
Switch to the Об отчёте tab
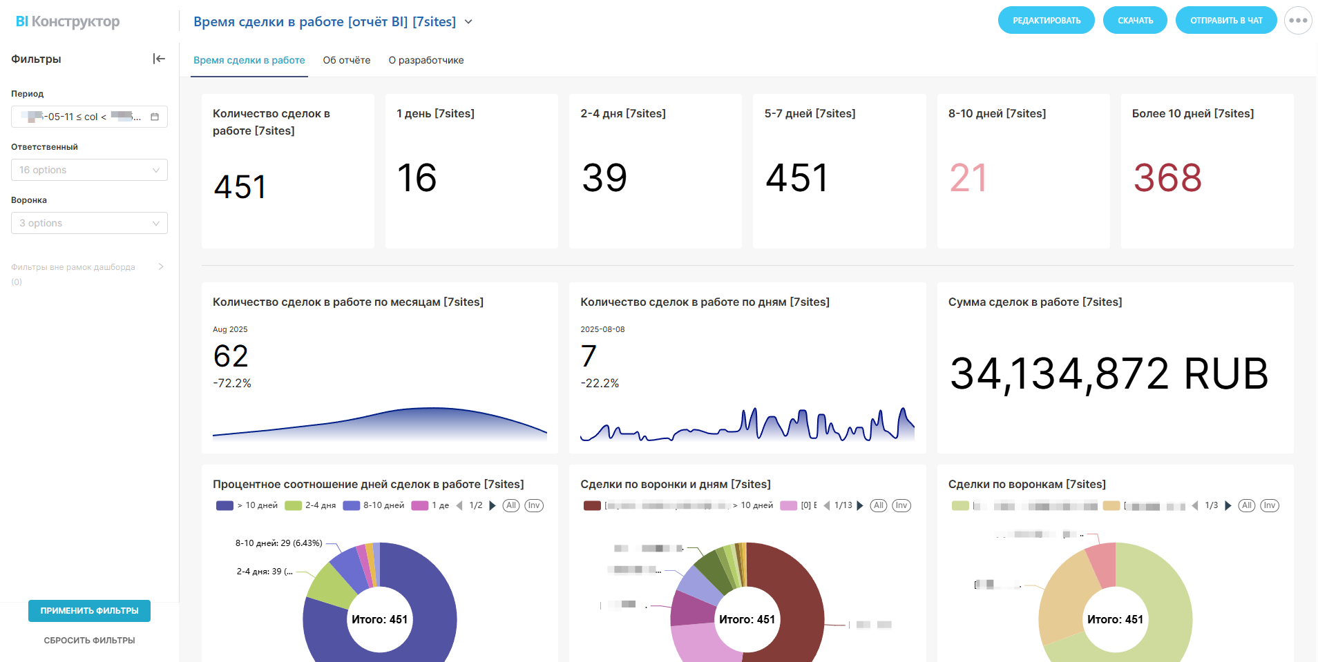point(346,60)
